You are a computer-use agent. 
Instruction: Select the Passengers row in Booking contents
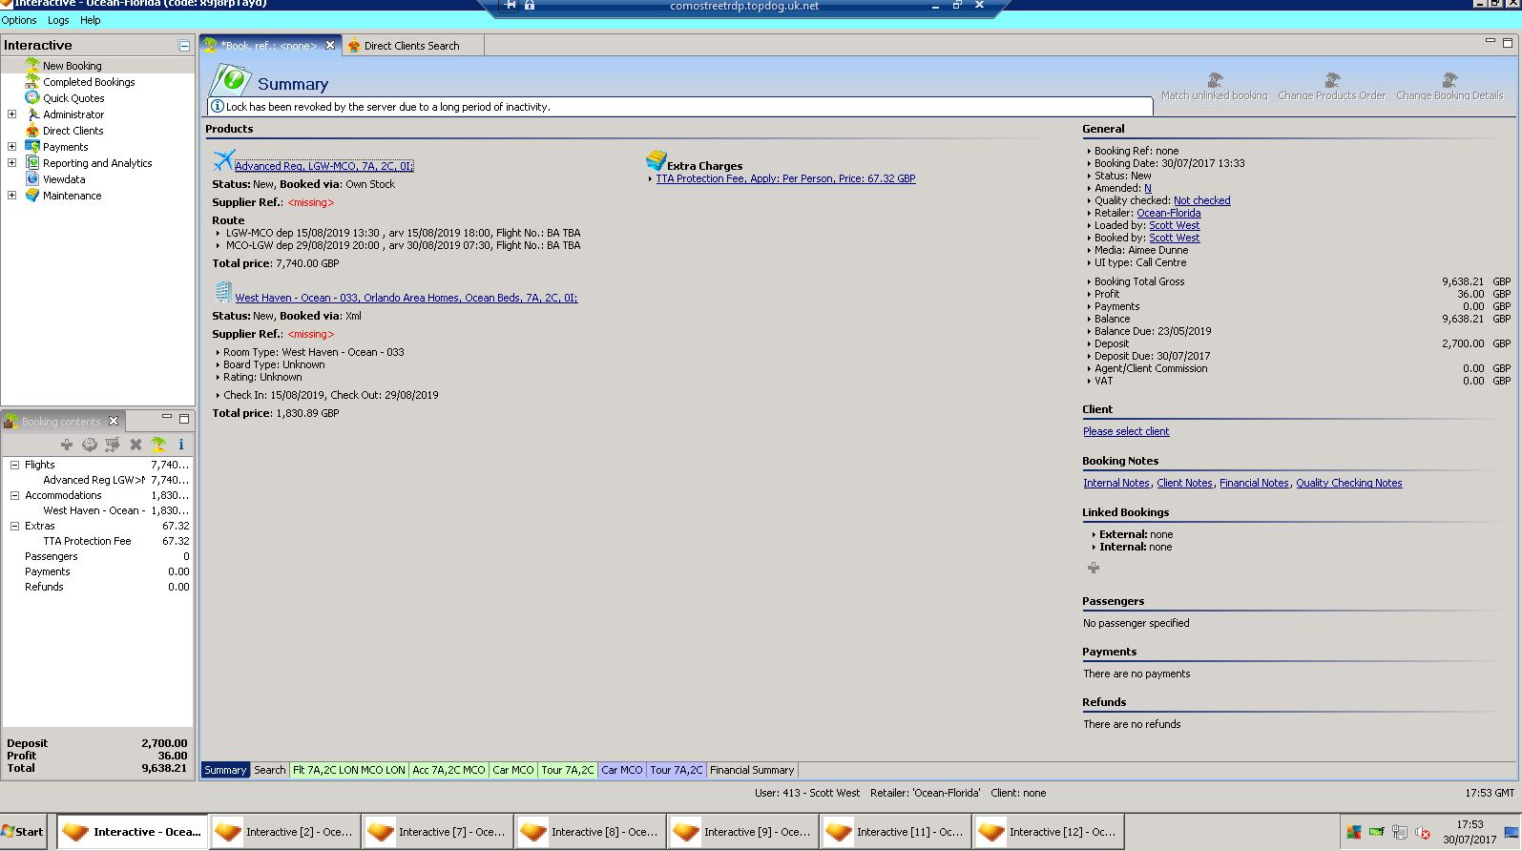click(97, 556)
